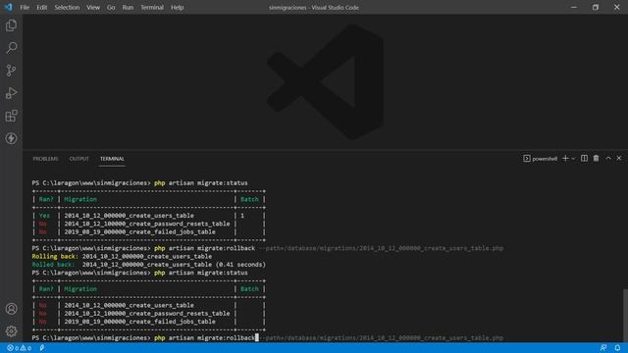
Task: Click the lightning status bar indicator
Action: pyautogui.click(x=42, y=348)
